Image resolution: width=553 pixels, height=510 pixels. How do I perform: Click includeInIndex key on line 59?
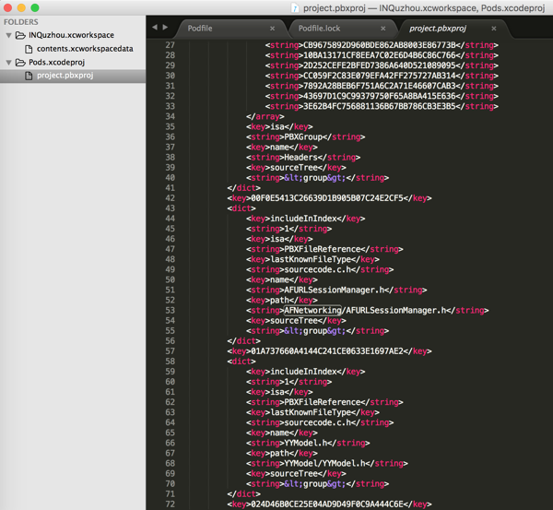coord(303,372)
